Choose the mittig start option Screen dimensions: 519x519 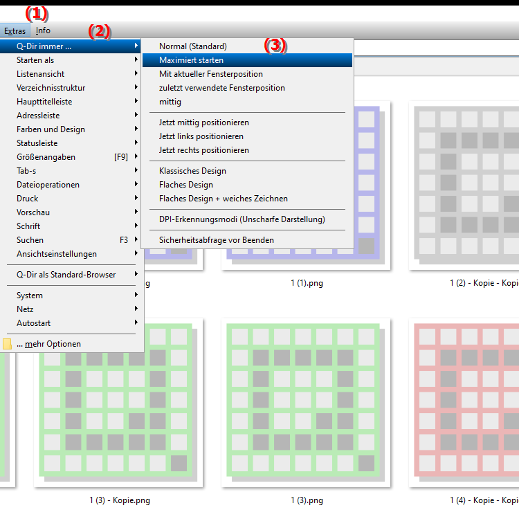tap(247, 102)
